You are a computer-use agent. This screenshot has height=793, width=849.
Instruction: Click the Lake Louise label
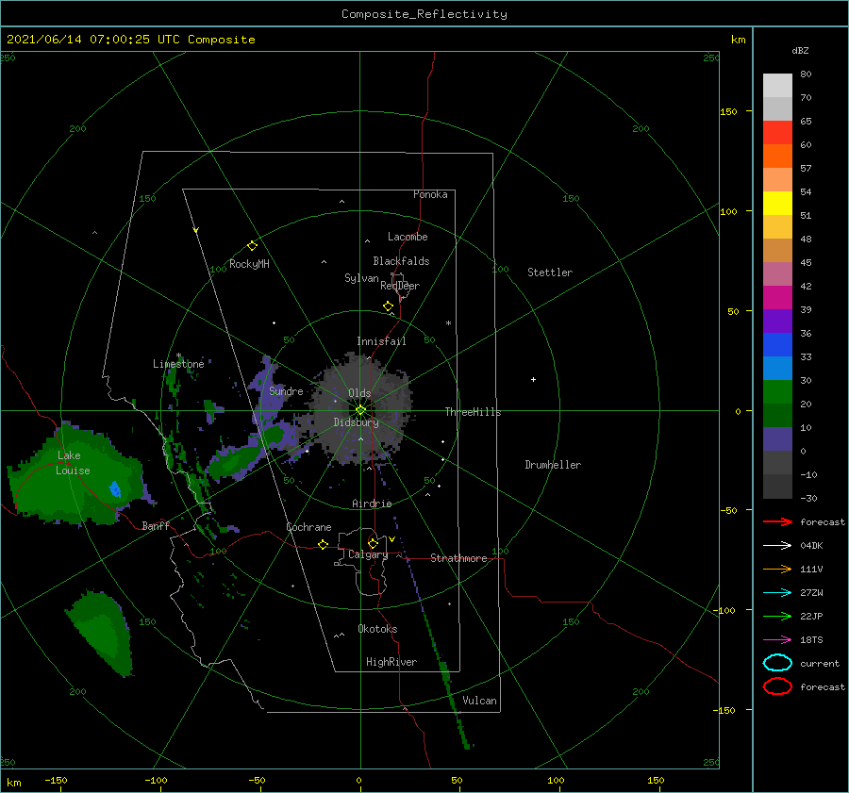click(73, 463)
